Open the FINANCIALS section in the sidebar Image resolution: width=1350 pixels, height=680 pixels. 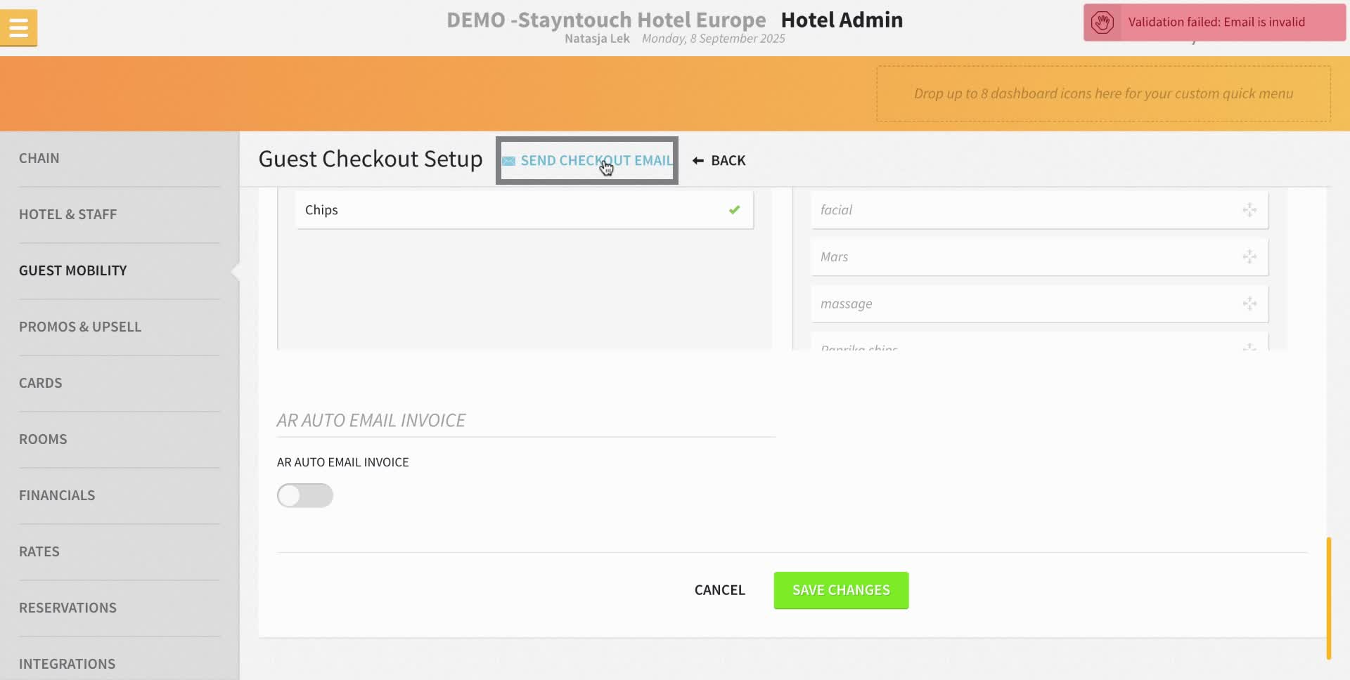57,495
